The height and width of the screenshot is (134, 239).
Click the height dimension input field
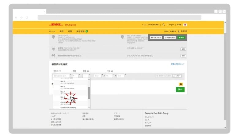tap(120, 76)
